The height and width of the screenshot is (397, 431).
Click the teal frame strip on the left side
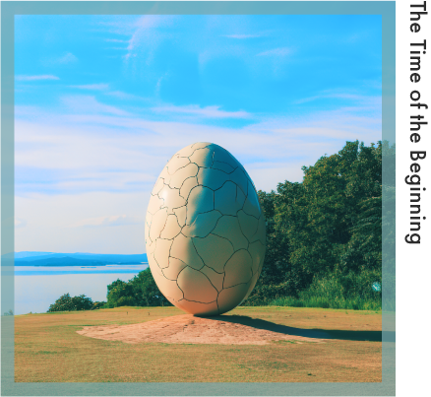8,198
